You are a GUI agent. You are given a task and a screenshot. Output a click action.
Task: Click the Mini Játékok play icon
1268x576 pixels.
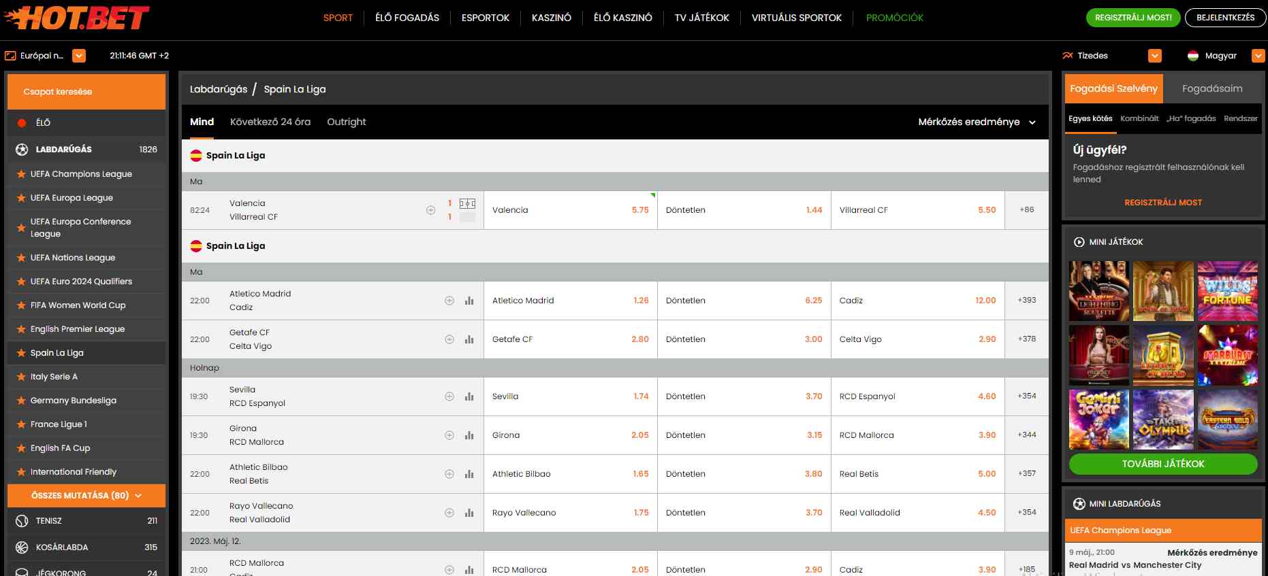(x=1079, y=242)
